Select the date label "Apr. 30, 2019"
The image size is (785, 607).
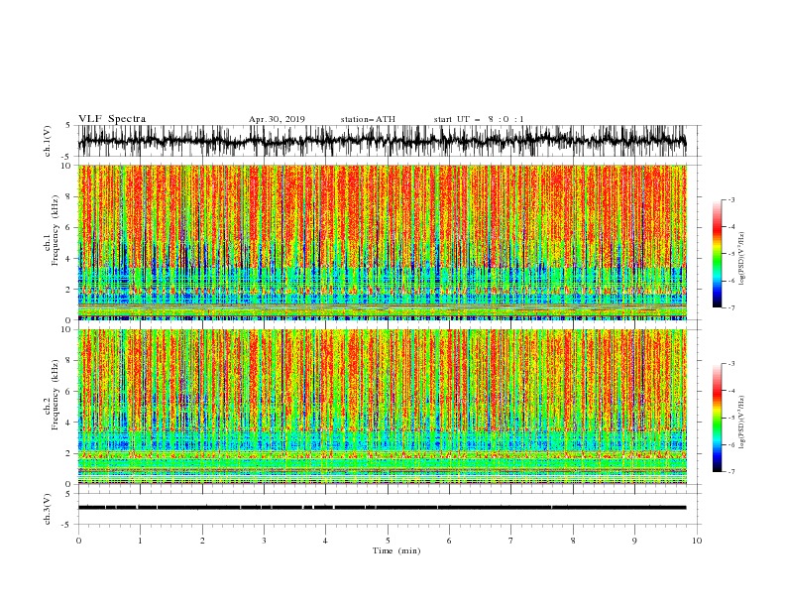coord(277,119)
